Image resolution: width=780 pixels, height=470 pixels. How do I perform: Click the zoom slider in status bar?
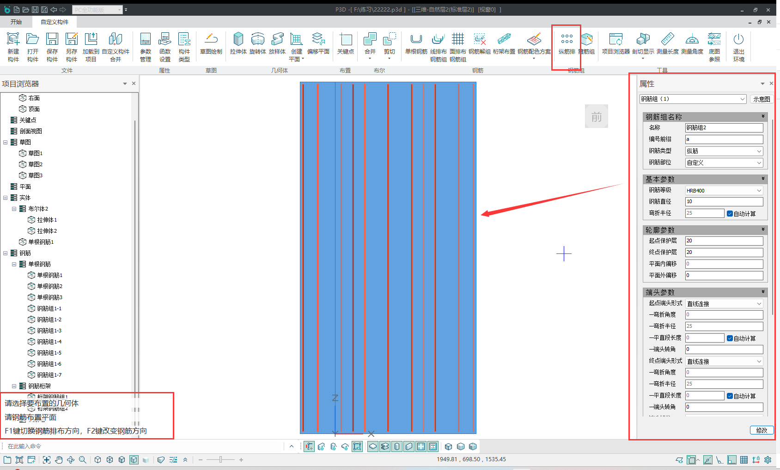[x=221, y=459]
